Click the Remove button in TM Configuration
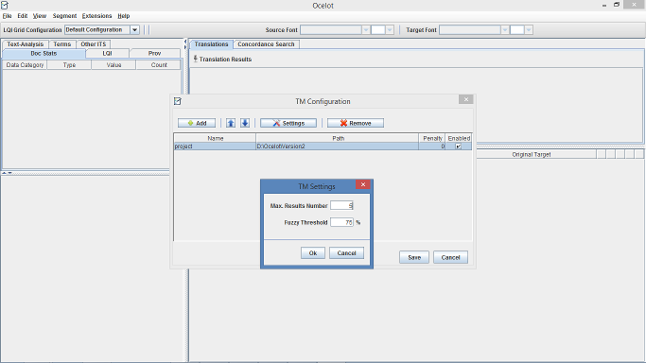Viewport: 646px width, 363px height. click(x=356, y=123)
